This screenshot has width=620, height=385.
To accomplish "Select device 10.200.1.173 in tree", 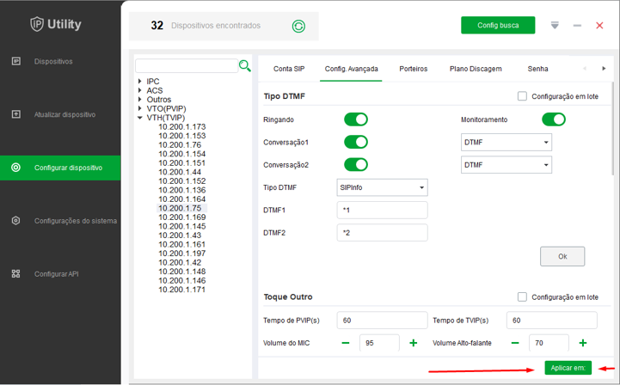I will (182, 126).
